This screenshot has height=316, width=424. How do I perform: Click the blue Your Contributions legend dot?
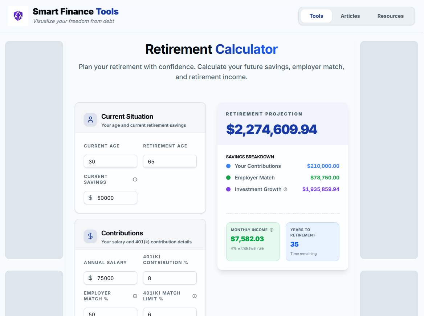(x=228, y=166)
